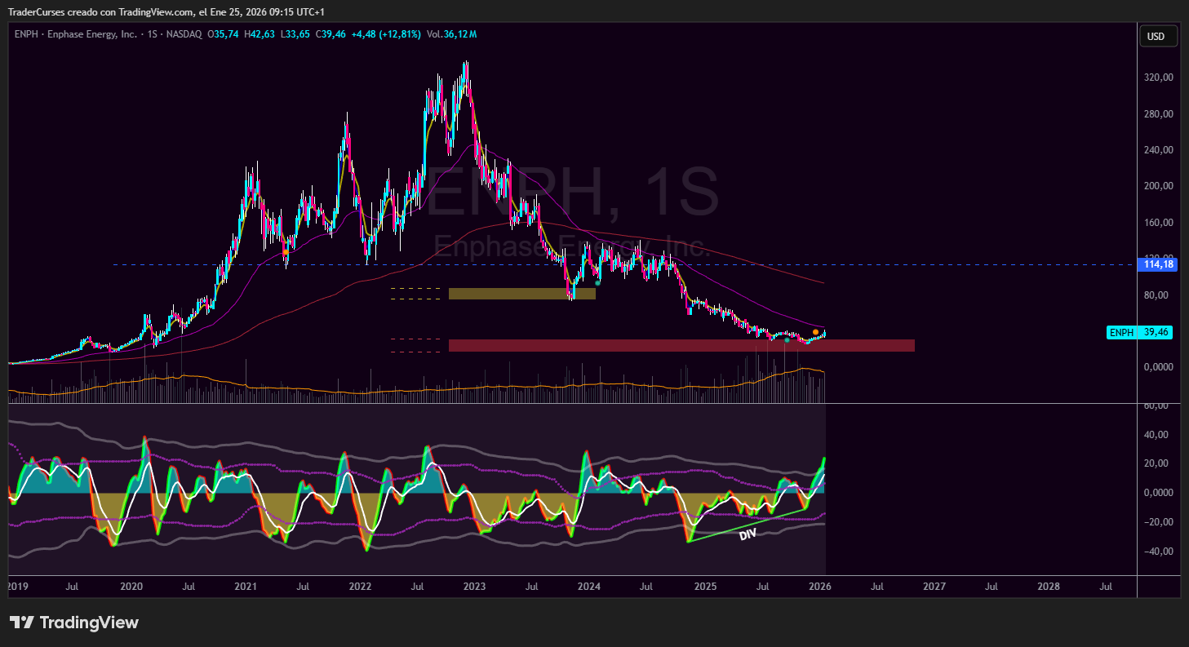
Task: Select the olive-brown zone rectangle
Action: click(521, 294)
